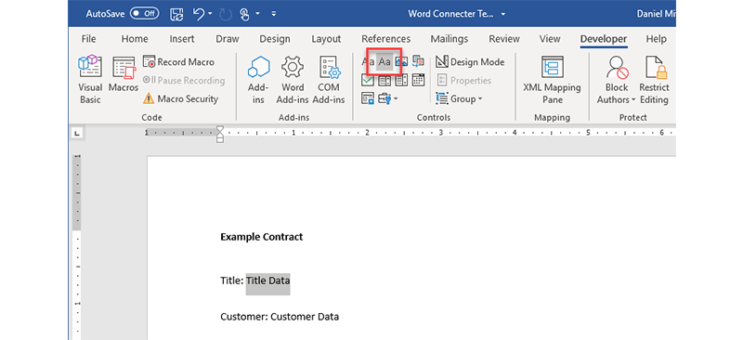Click the Example Contract heading
This screenshot has width=743, height=340.
click(x=262, y=237)
